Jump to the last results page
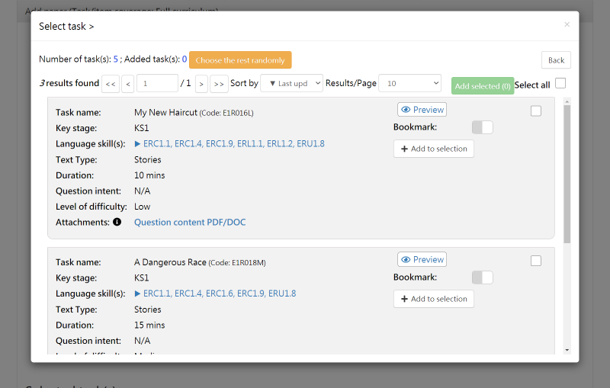Screen dimensions: 610x388 [219, 84]
